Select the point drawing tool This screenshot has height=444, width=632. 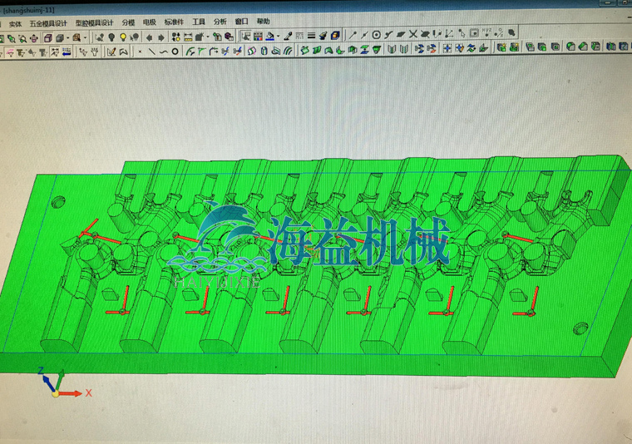tap(140, 52)
